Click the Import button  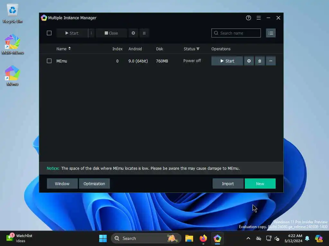(x=228, y=184)
